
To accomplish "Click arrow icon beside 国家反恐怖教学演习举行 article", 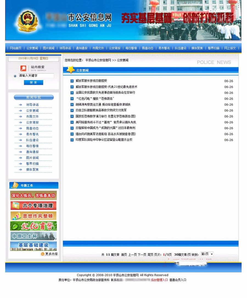I will 72,116.
